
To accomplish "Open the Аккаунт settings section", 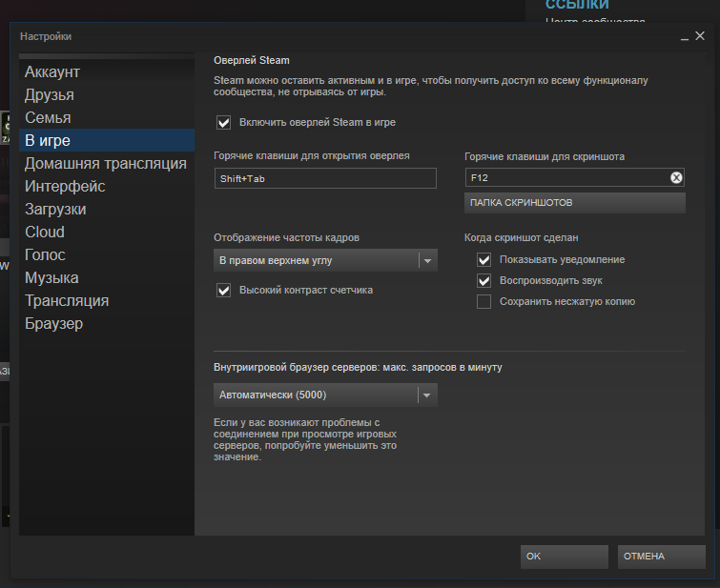I will [x=107, y=72].
